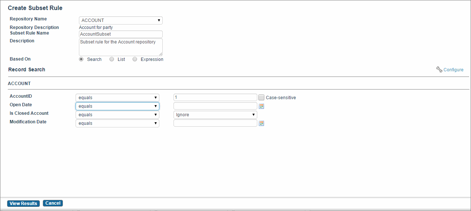Click the AccountID value input field

(x=215, y=97)
